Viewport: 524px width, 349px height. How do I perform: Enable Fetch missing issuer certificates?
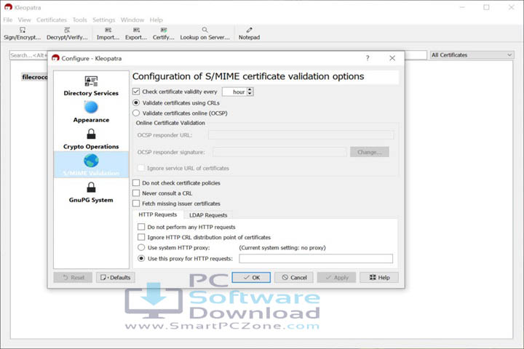click(x=136, y=204)
